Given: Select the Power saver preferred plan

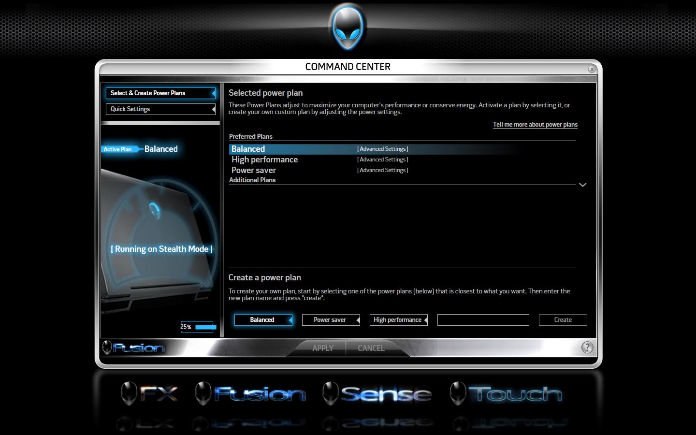Looking at the screenshot, I should 253,170.
